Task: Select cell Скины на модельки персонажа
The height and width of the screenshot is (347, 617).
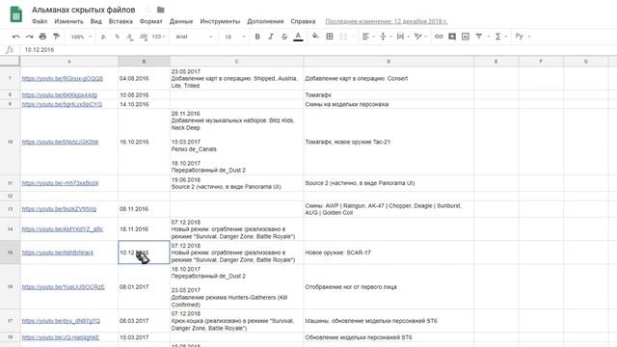Action: 389,104
